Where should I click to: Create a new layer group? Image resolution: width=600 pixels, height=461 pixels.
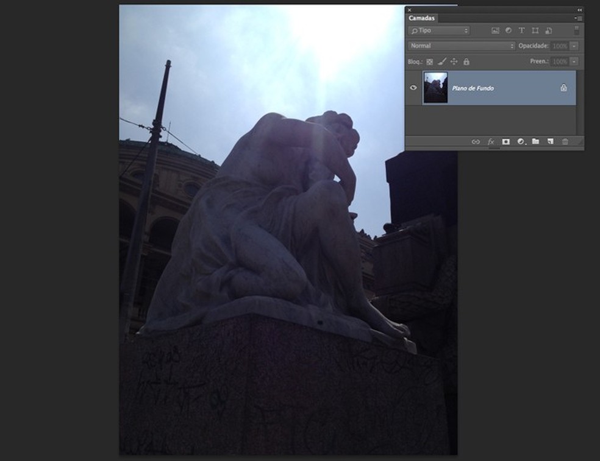click(x=536, y=141)
